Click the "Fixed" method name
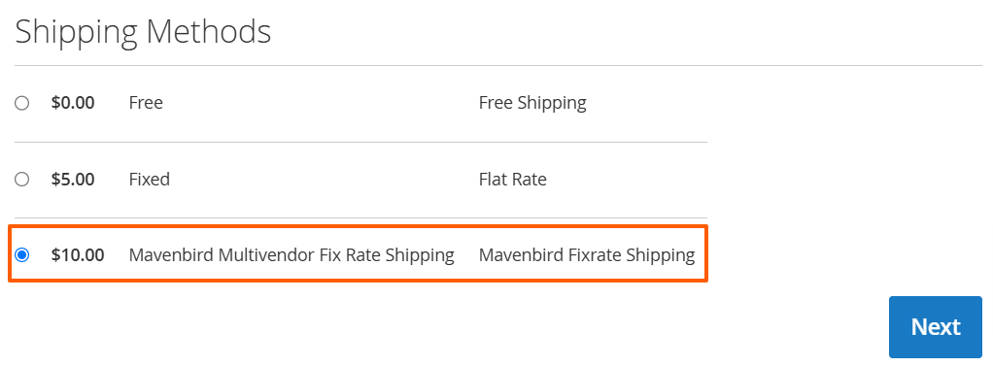The image size is (993, 366). click(x=150, y=180)
